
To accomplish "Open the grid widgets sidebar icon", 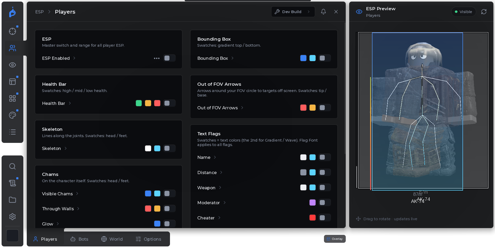I will [x=12, y=98].
